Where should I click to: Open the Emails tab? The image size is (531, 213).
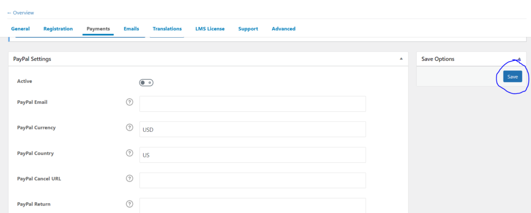[x=131, y=28]
